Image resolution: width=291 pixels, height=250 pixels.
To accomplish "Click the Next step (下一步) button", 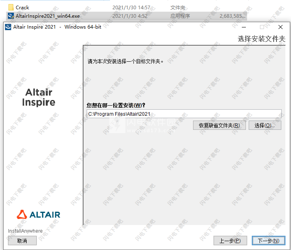I will click(x=268, y=241).
